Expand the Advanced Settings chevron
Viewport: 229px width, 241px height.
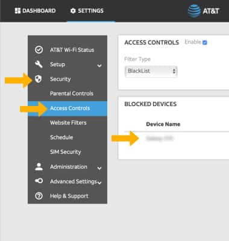(99, 182)
